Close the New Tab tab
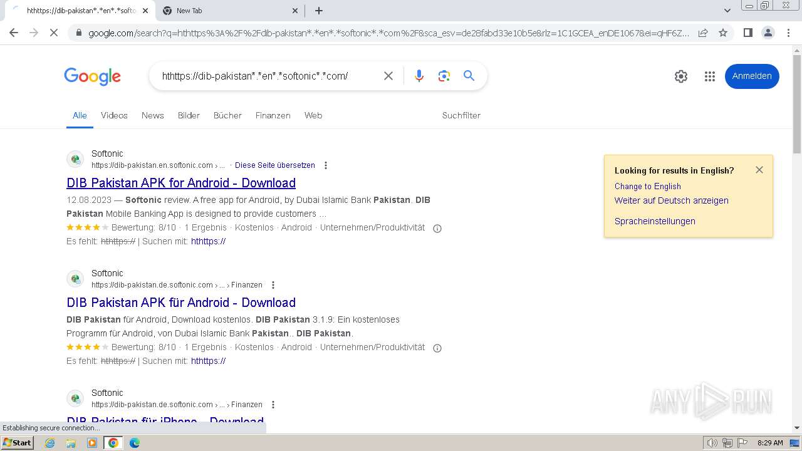Viewport: 802px width, 451px height. click(x=296, y=11)
